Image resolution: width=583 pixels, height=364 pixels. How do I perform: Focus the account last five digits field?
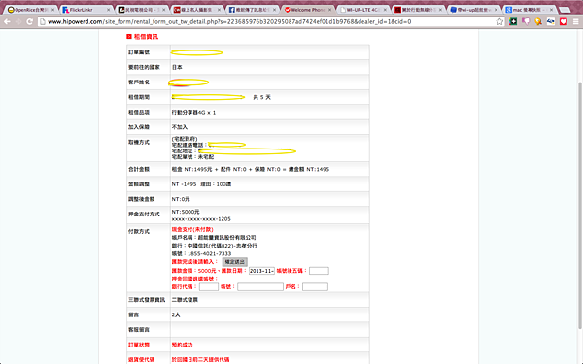click(319, 271)
